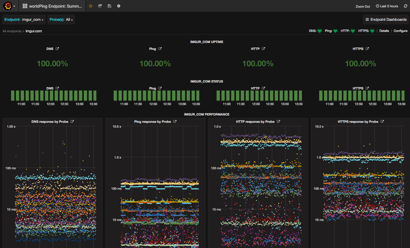Click the HTTPS health heart icon
The height and width of the screenshot is (248, 410).
[372, 31]
